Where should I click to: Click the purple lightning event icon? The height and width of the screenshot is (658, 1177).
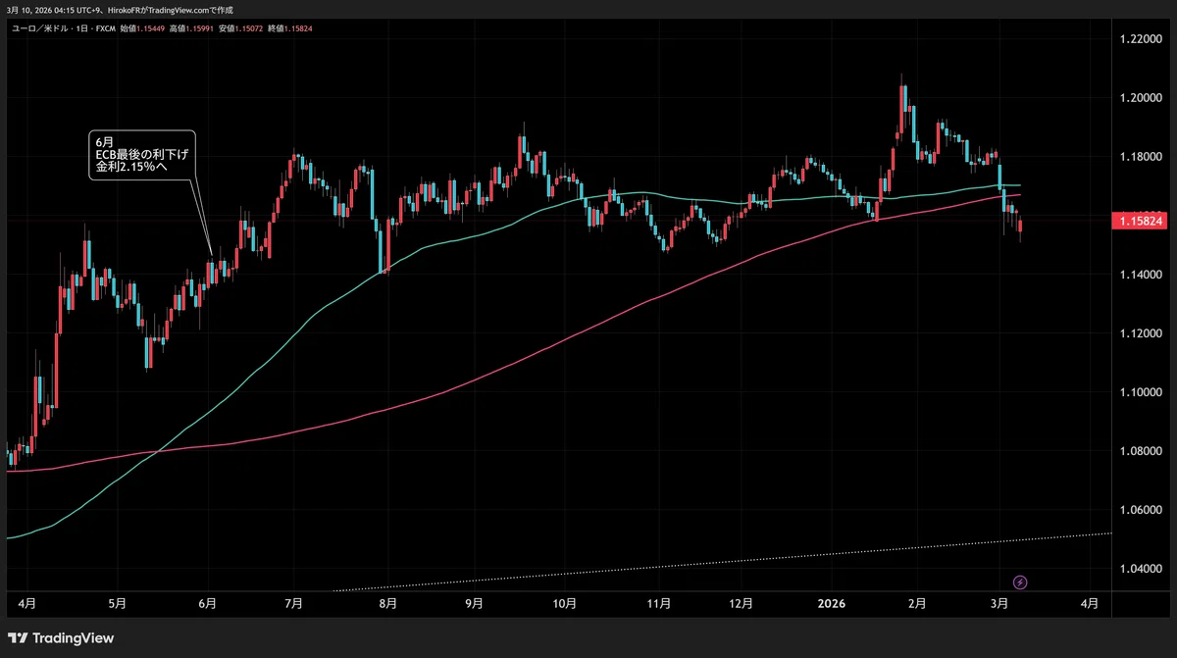1020,582
